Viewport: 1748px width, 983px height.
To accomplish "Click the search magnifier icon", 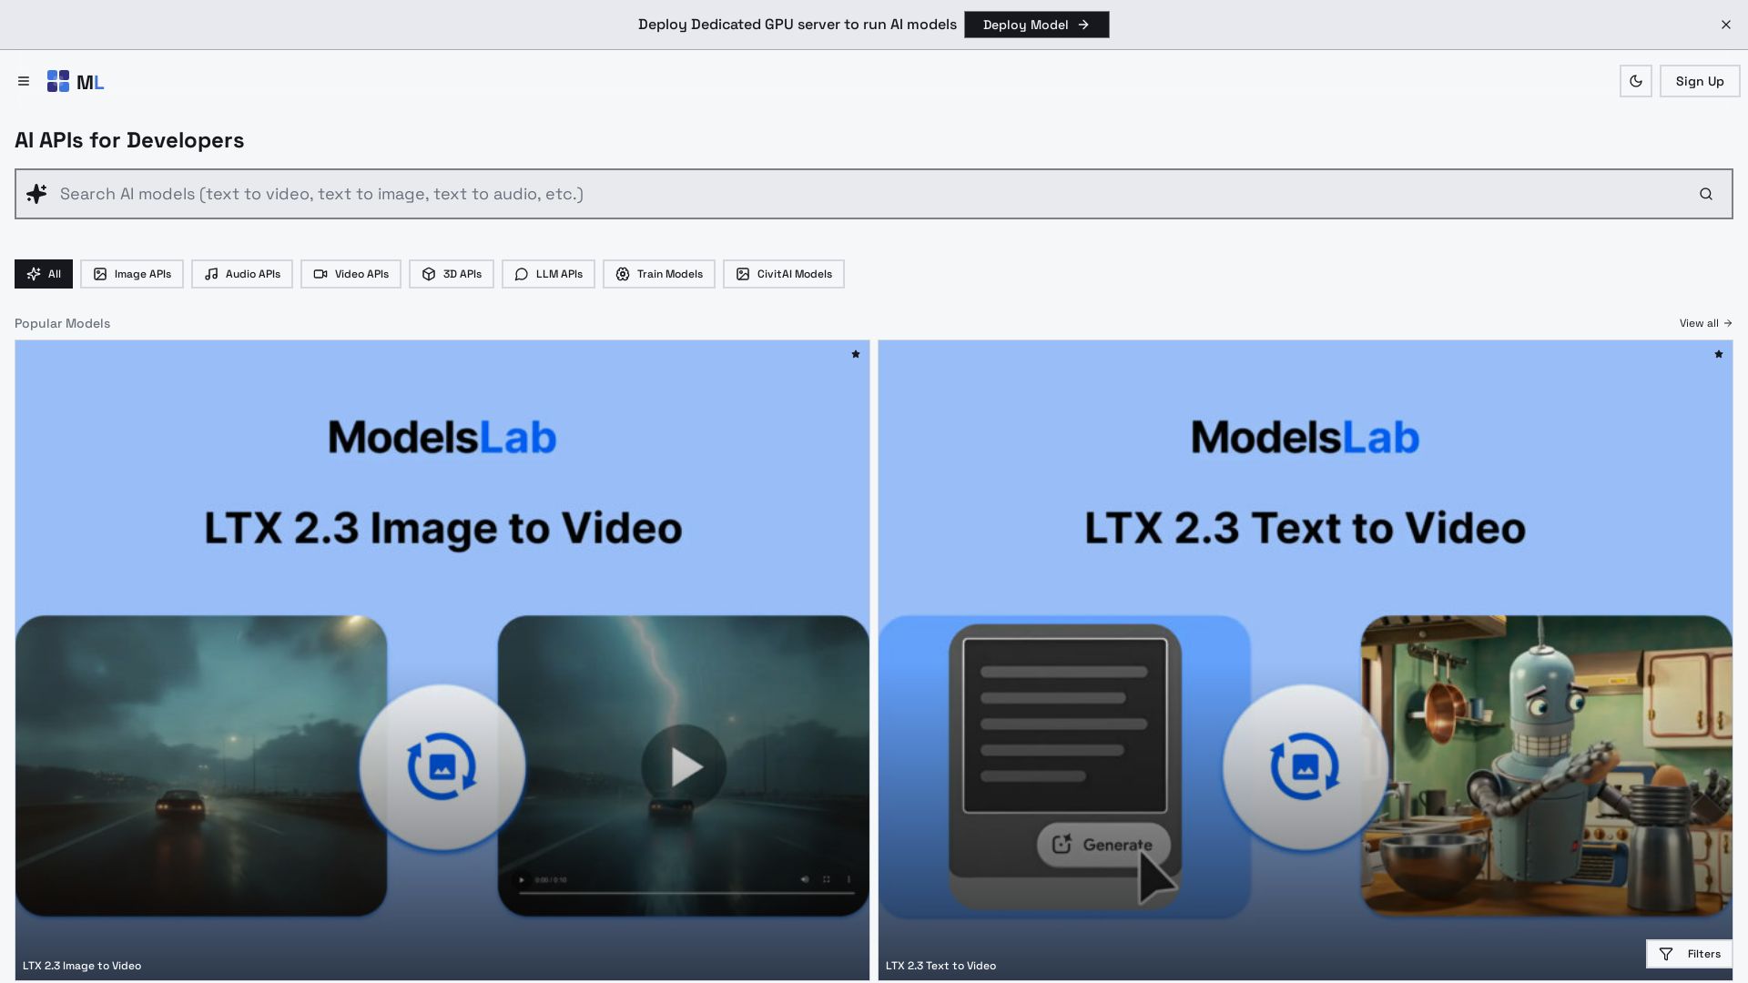I will tap(1705, 194).
